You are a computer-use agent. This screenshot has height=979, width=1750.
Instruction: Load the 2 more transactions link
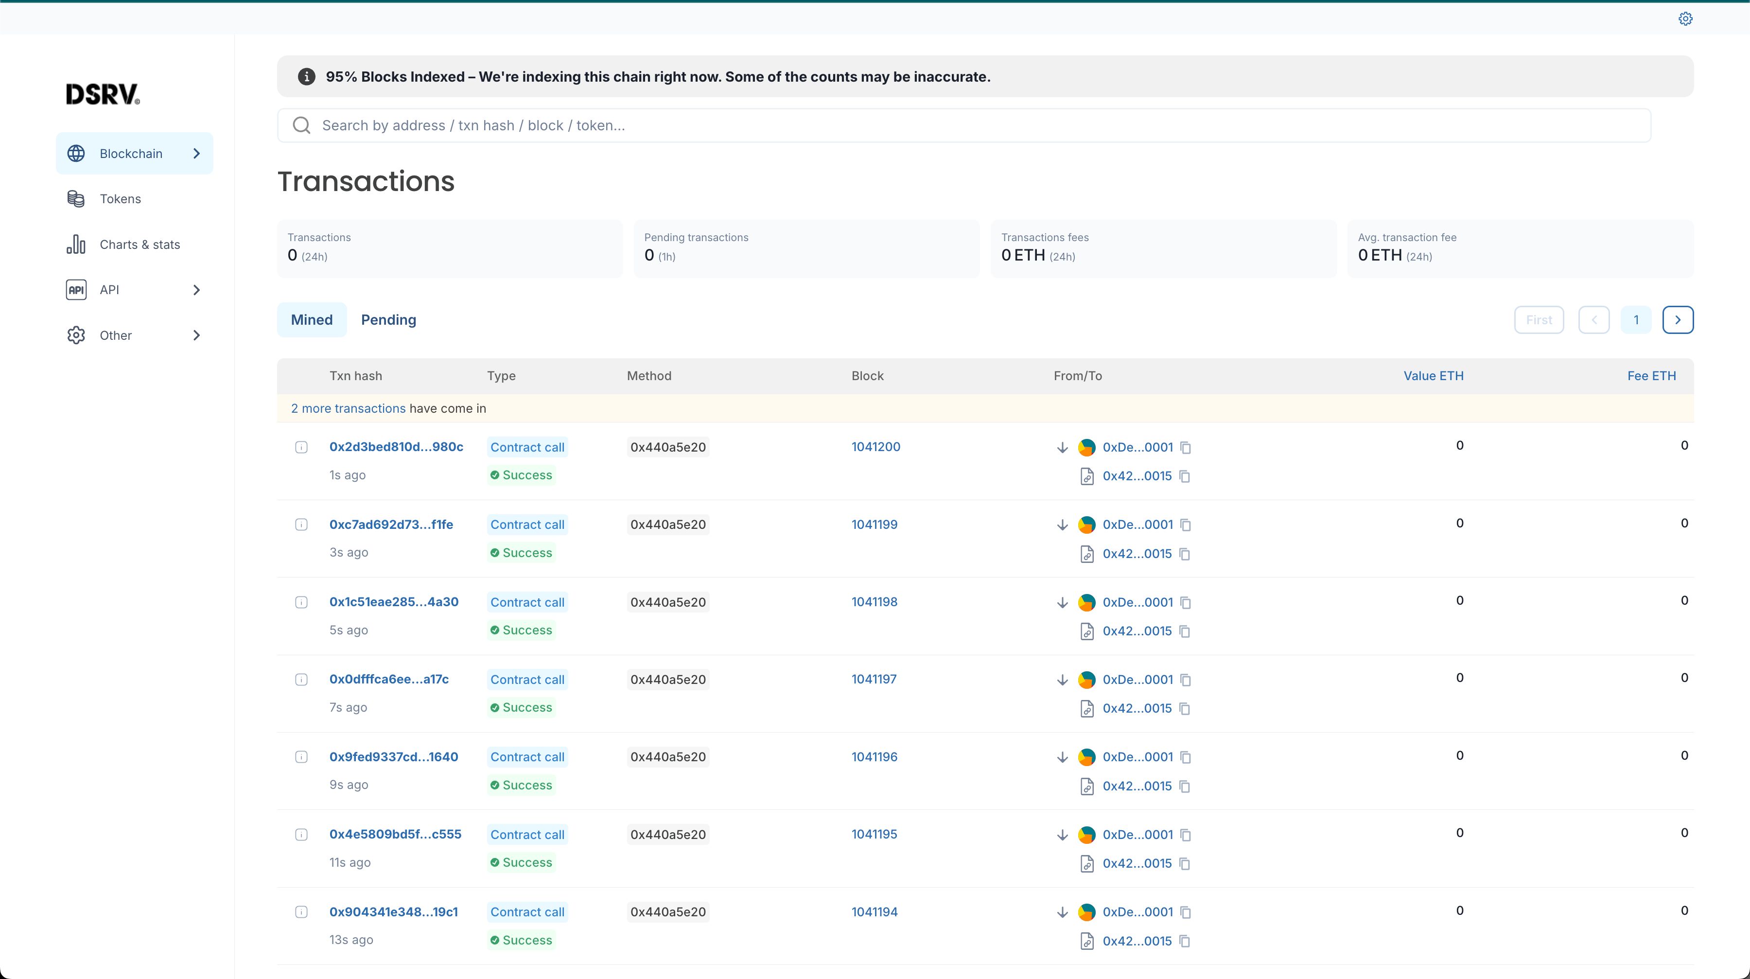[348, 408]
